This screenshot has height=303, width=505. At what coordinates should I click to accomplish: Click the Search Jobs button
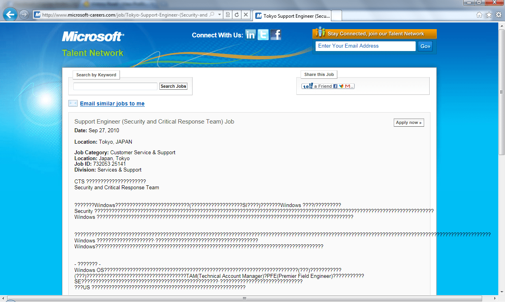coord(173,86)
